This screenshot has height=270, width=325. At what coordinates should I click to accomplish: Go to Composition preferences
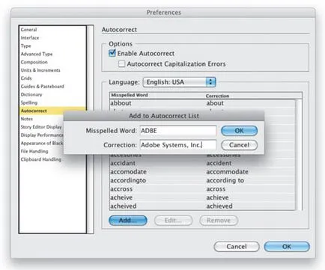(x=52, y=62)
